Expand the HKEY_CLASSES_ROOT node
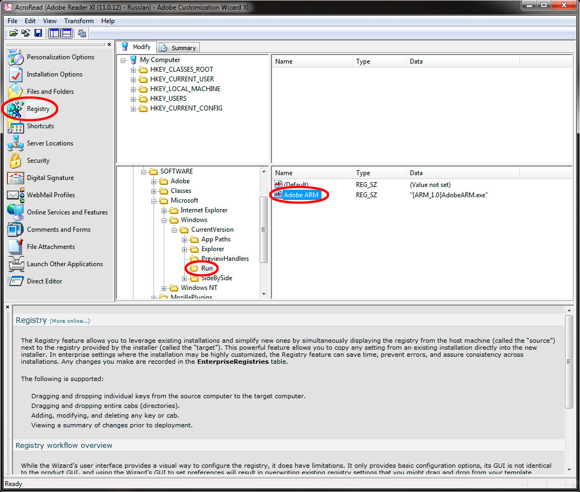The image size is (580, 492). [x=133, y=70]
